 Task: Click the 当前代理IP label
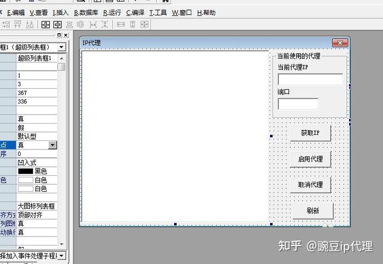coord(293,67)
